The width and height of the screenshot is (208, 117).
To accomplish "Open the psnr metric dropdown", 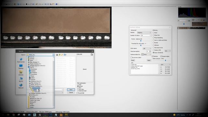I will click(x=165, y=65).
